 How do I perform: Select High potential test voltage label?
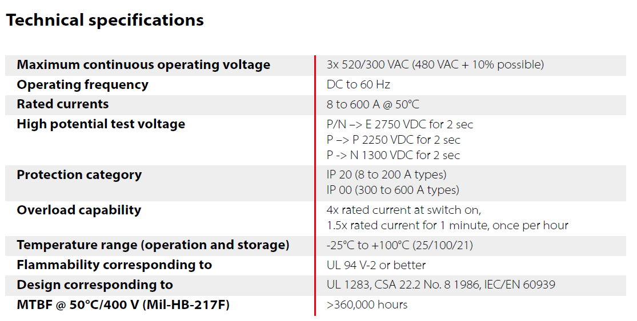pos(101,124)
